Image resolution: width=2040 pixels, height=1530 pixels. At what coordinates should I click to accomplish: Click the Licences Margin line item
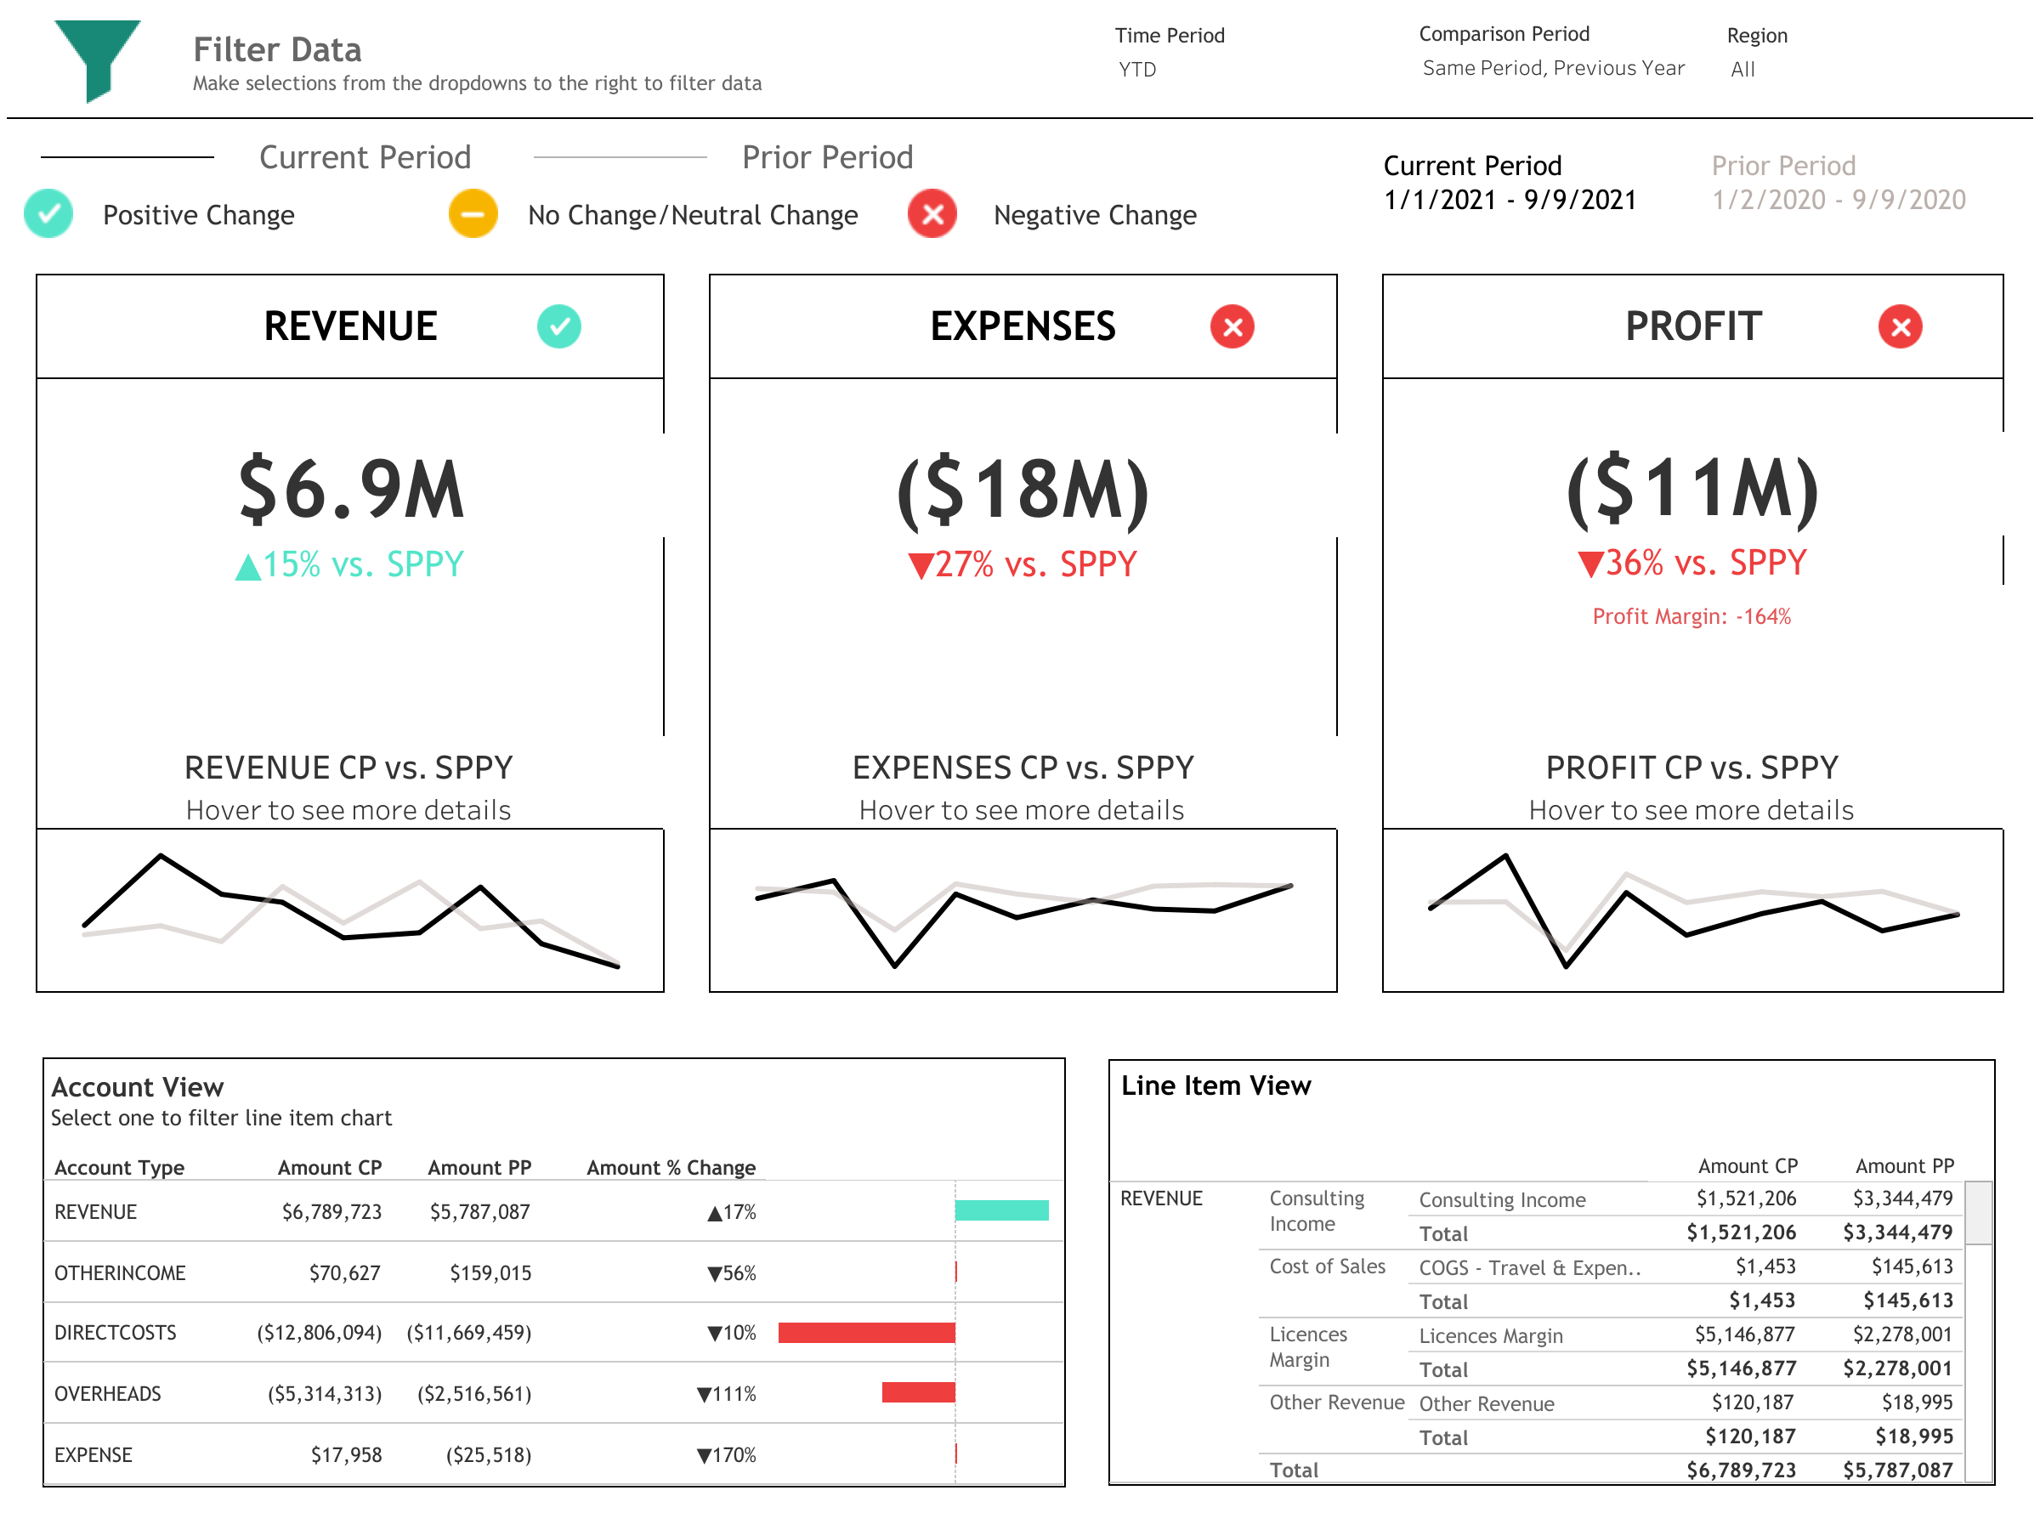1490,1335
